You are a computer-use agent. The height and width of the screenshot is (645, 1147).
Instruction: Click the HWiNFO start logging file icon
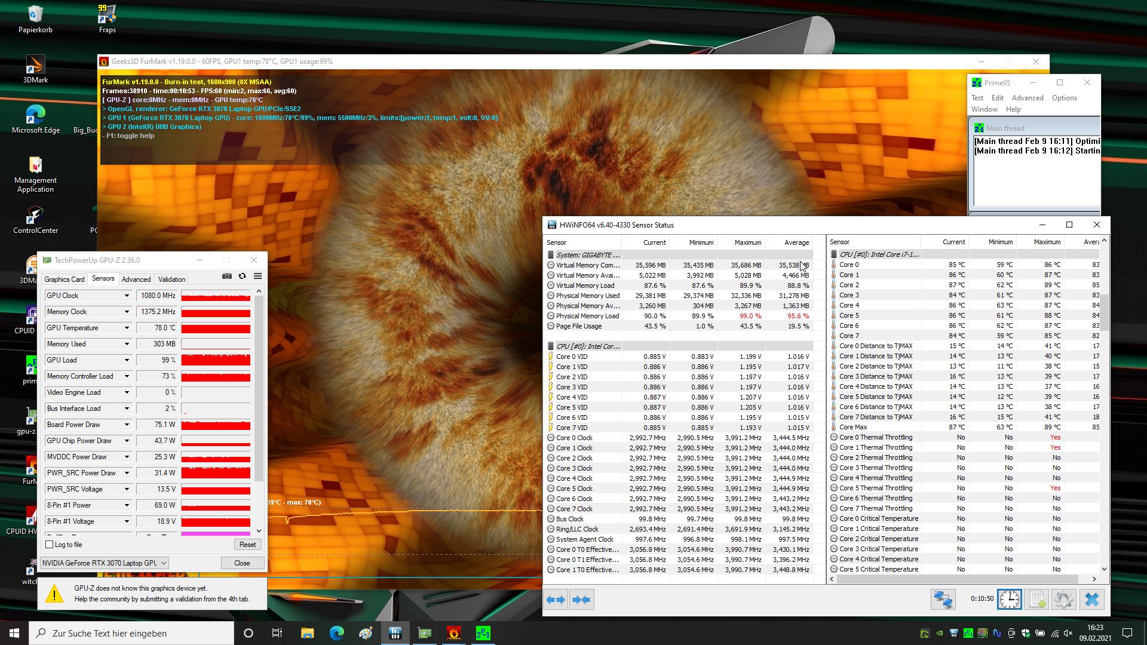click(x=1038, y=600)
